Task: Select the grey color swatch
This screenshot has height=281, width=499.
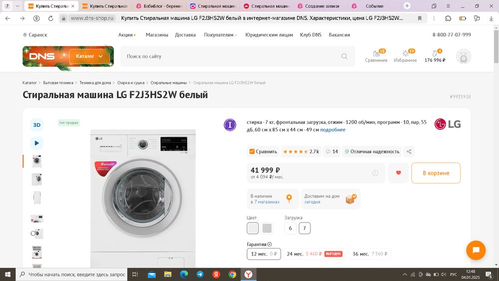Action: coord(267,228)
